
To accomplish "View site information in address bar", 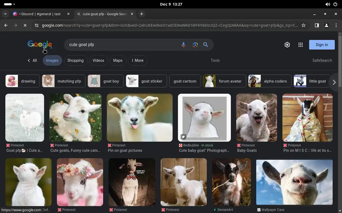I will [x=37, y=25].
